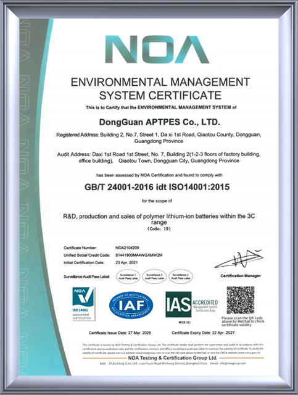Click the standard 'GB/T 24001-2016 idt ISO14001:2015'

(157, 187)
